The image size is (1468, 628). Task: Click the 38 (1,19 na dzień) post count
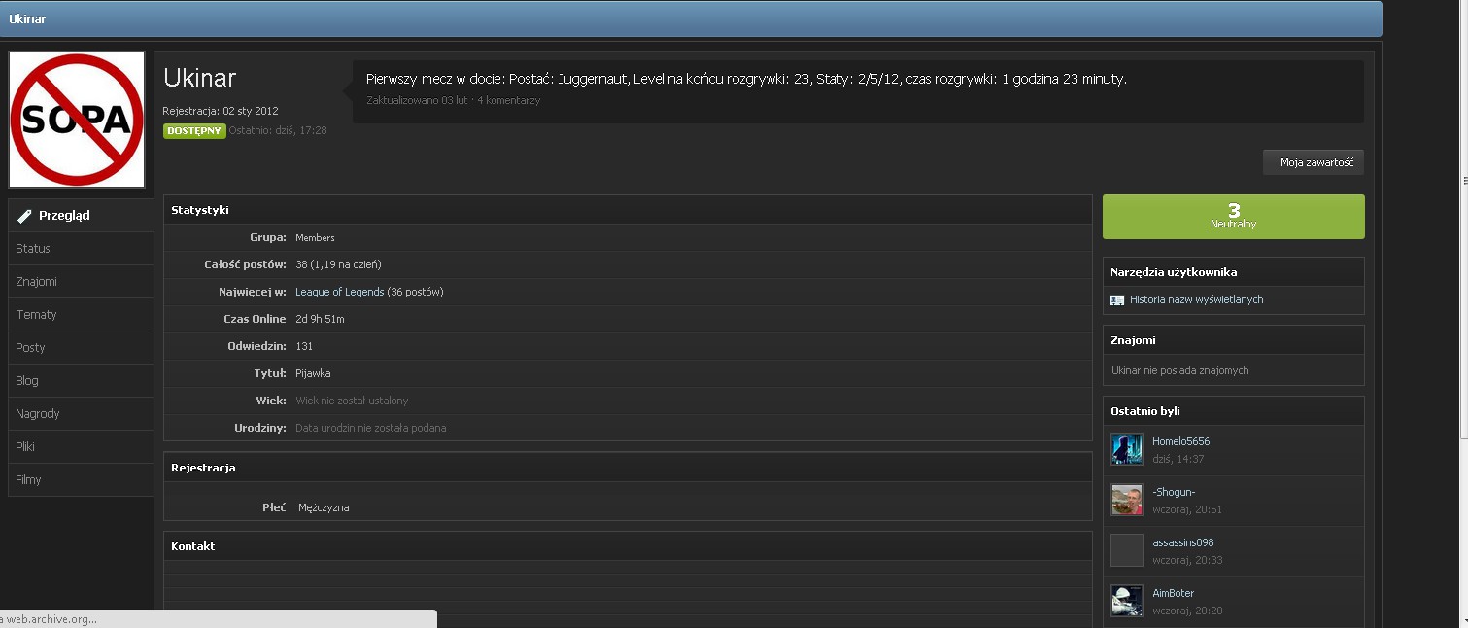tap(338, 264)
